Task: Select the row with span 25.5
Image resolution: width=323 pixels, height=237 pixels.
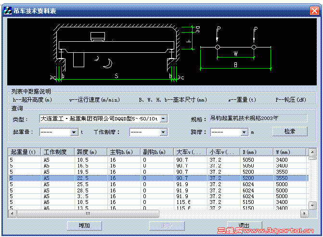Action: coord(158,184)
